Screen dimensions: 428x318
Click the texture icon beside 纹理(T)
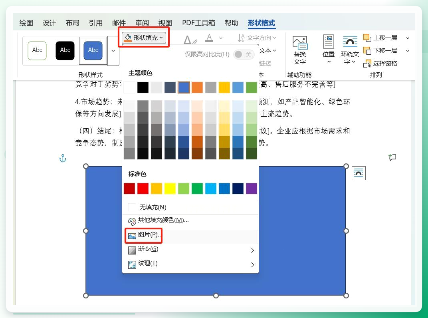tap(132, 264)
